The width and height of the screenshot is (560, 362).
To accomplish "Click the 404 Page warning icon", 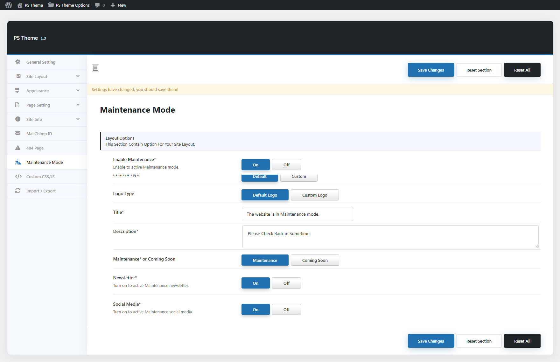I will point(18,148).
